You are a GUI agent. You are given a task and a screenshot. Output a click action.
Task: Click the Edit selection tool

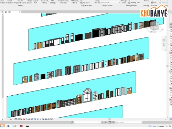click(x=153, y=2)
